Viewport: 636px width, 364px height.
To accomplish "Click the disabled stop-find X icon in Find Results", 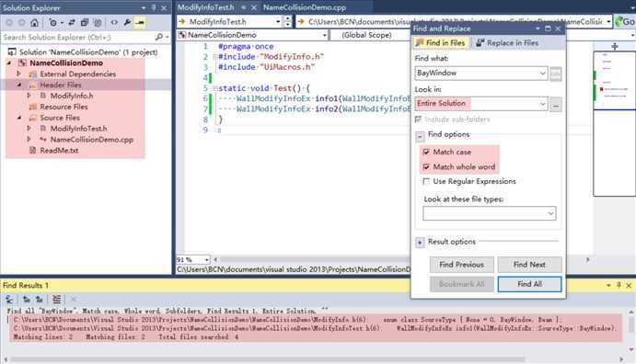I will coord(74,300).
